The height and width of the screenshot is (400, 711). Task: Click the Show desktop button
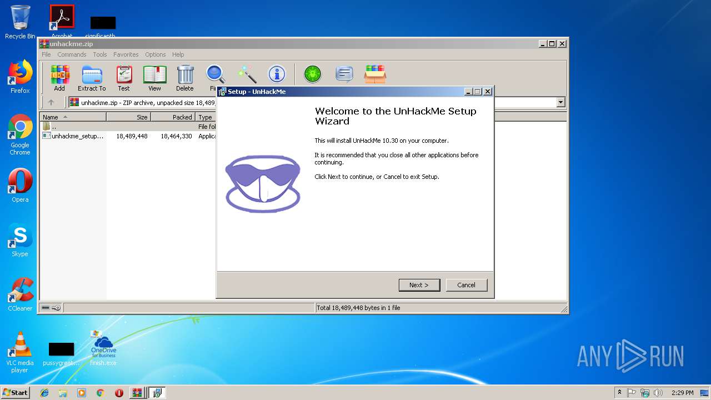tap(705, 393)
